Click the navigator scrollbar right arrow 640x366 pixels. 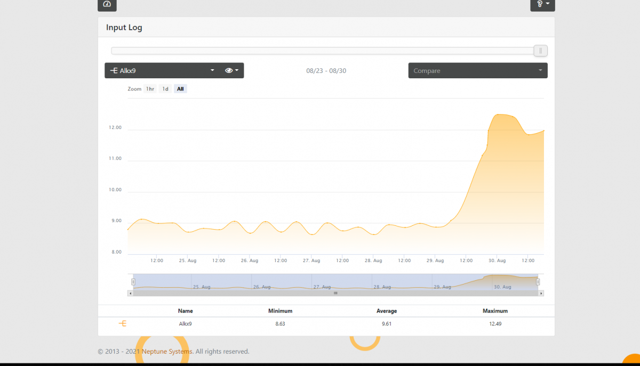[541, 293]
